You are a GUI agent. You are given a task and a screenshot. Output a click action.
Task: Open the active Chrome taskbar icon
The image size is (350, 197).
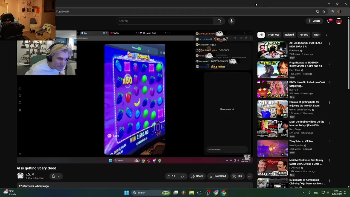click(x=224, y=193)
